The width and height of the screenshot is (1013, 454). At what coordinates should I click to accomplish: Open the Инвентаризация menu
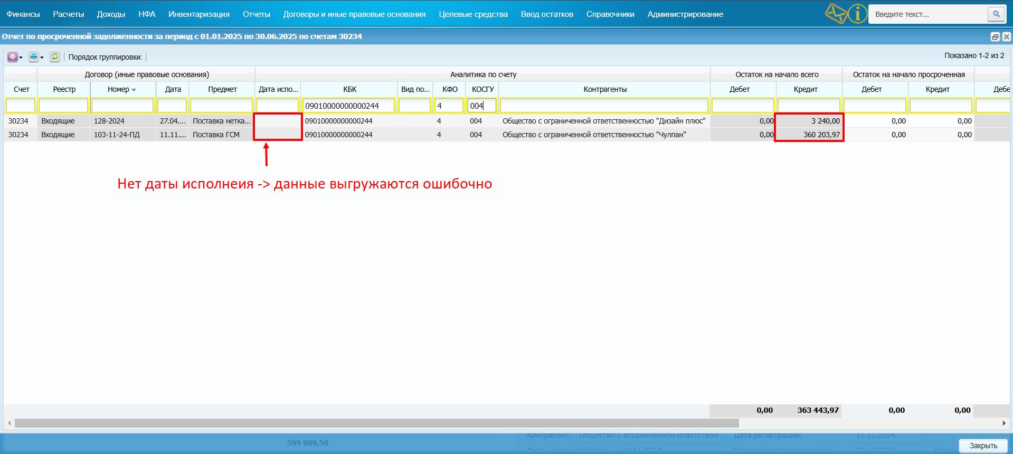pos(199,14)
